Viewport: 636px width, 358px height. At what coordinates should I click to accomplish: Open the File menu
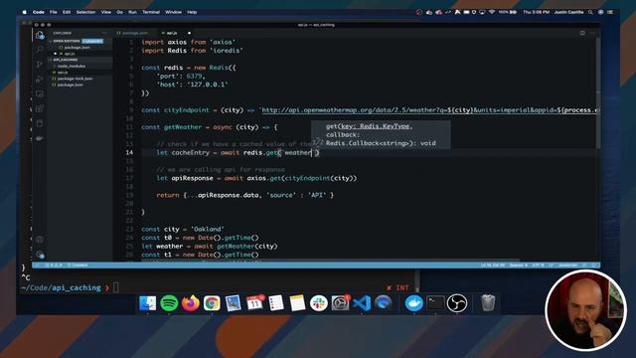[53, 12]
